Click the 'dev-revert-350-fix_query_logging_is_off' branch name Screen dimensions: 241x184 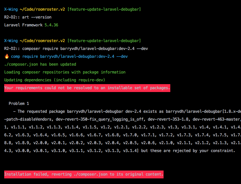point(100,119)
